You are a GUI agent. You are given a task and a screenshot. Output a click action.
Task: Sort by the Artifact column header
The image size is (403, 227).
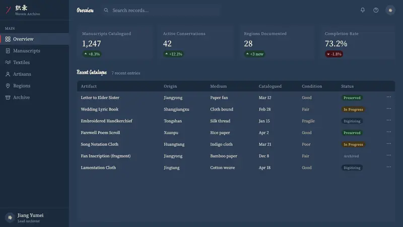89,86
